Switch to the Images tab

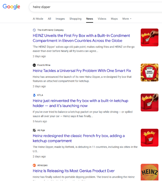click(60, 19)
